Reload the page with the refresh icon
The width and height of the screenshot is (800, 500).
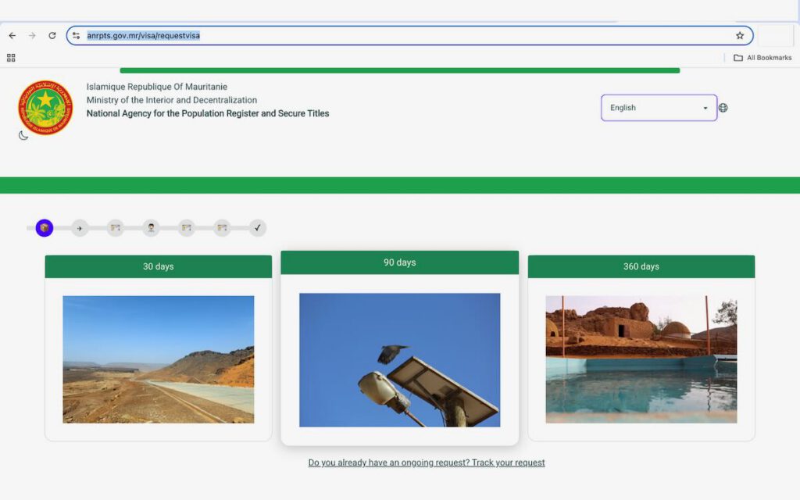[52, 36]
